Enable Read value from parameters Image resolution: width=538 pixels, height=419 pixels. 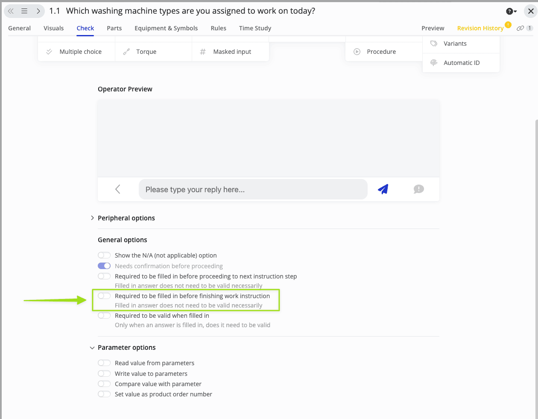tap(104, 363)
